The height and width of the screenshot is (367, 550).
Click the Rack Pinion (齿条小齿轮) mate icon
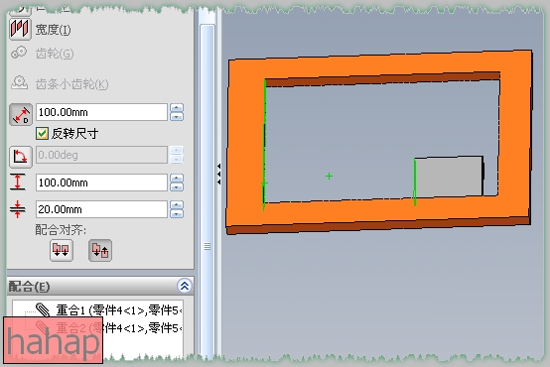(19, 82)
